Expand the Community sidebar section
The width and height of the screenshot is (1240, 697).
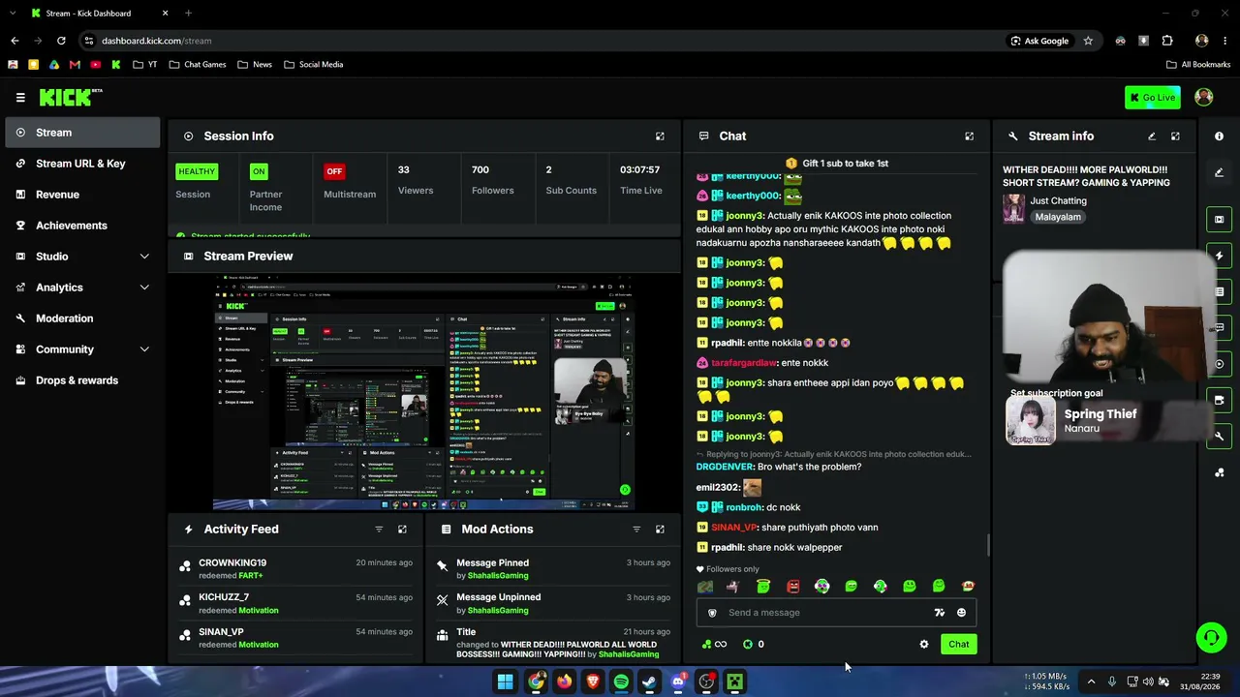click(144, 349)
